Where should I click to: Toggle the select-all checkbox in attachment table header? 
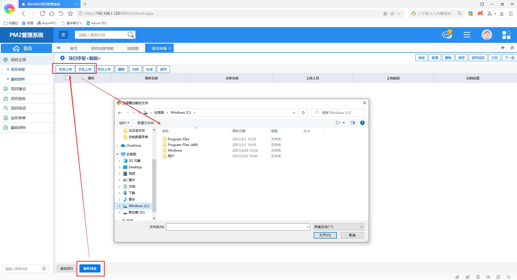(x=67, y=78)
